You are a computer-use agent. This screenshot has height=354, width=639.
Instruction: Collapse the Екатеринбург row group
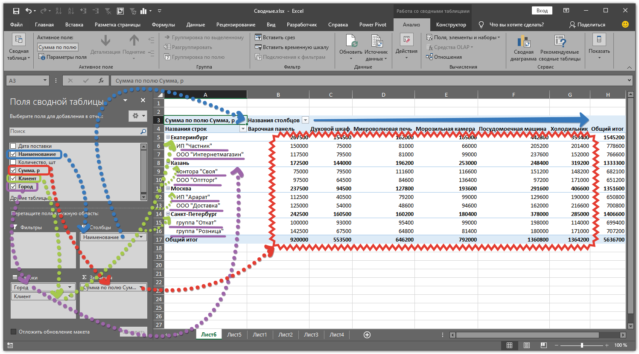(168, 138)
